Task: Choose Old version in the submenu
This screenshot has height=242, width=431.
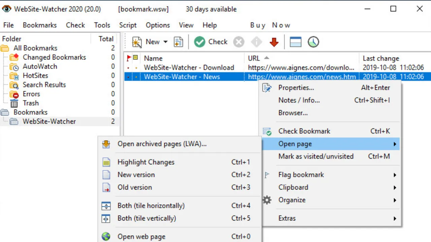Action: (x=179, y=187)
